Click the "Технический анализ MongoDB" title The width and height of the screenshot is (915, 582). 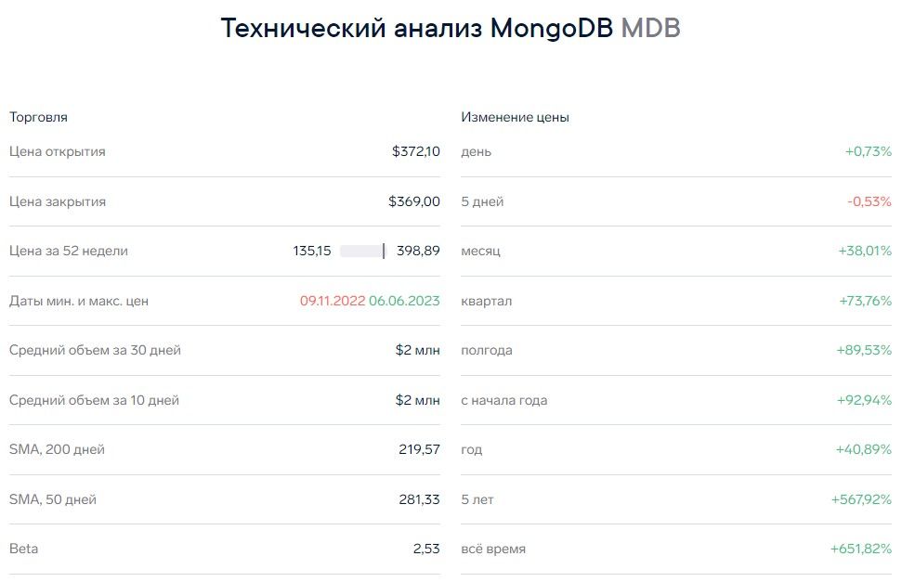point(416,28)
